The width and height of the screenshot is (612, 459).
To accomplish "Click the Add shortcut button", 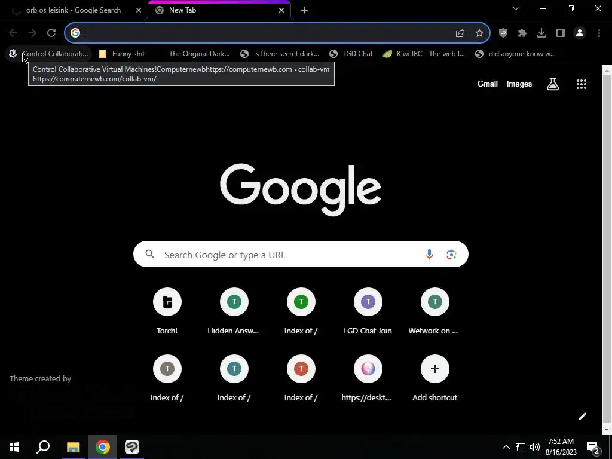I will click(434, 379).
